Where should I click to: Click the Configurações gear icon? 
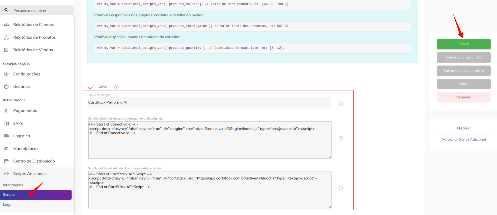[6, 74]
